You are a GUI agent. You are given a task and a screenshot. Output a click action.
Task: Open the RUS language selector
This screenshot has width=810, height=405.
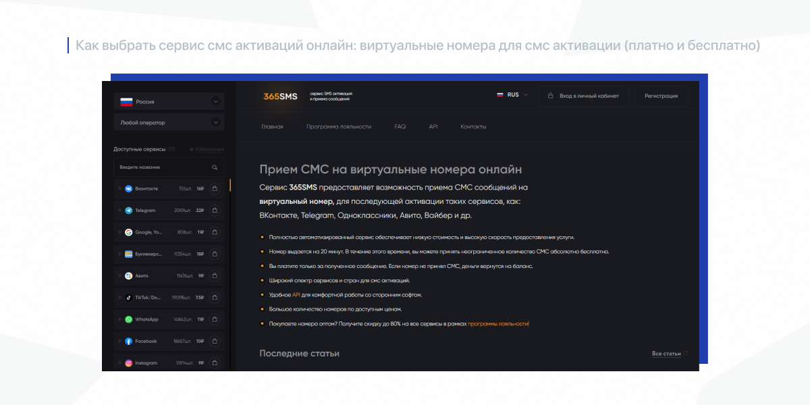click(x=512, y=95)
